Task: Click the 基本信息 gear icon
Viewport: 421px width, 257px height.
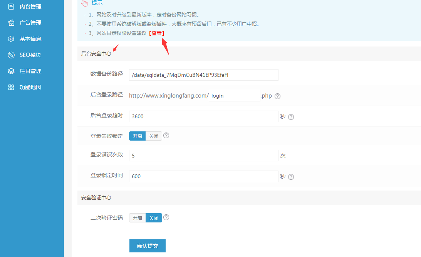Action: coord(11,39)
